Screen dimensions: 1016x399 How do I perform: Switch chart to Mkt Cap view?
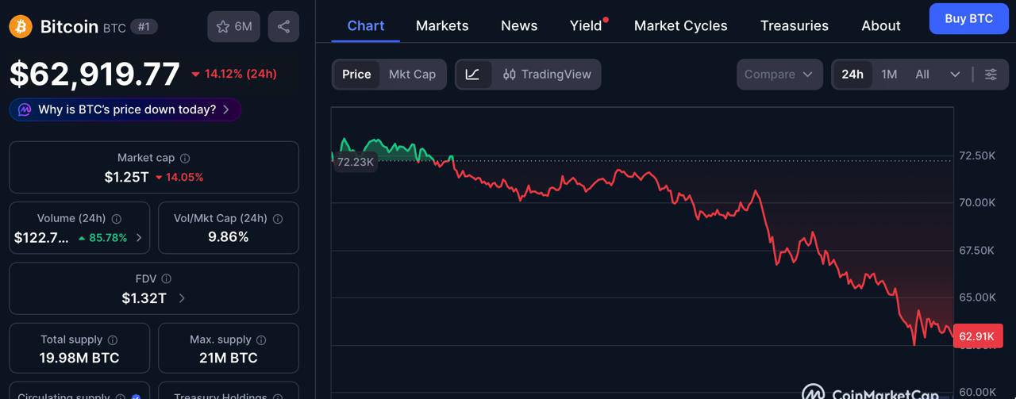(412, 74)
